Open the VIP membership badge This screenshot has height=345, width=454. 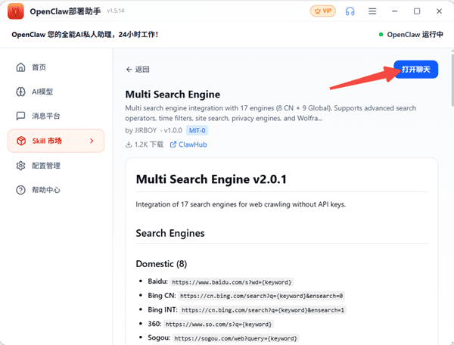pyautogui.click(x=323, y=11)
